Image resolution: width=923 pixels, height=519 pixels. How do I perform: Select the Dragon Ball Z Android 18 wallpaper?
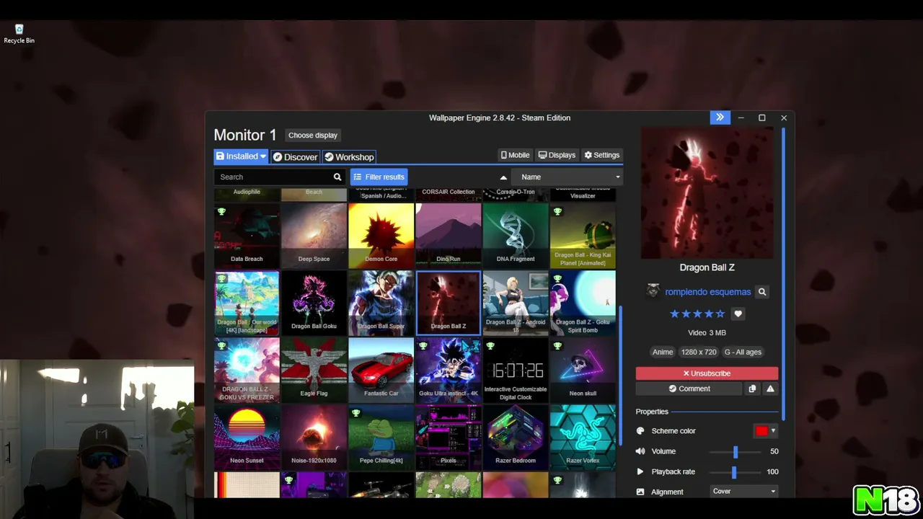(516, 303)
